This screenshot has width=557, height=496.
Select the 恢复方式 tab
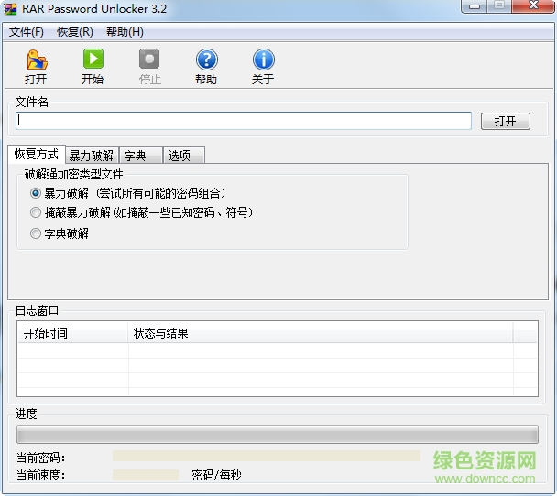[37, 154]
